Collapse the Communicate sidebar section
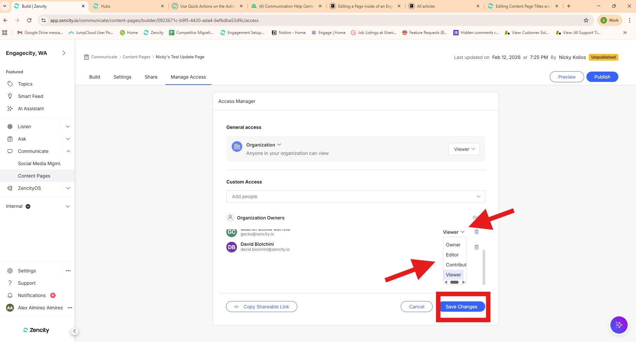Image resolution: width=636 pixels, height=342 pixels. coord(68,151)
